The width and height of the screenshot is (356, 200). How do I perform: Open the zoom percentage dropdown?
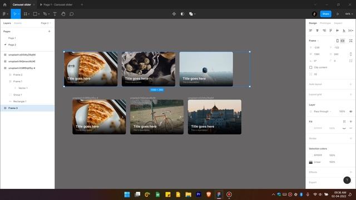349,14
